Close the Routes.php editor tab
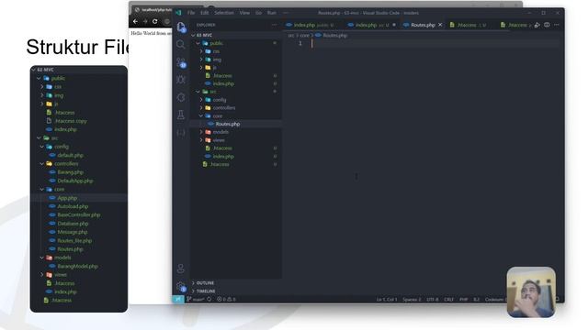 point(440,25)
